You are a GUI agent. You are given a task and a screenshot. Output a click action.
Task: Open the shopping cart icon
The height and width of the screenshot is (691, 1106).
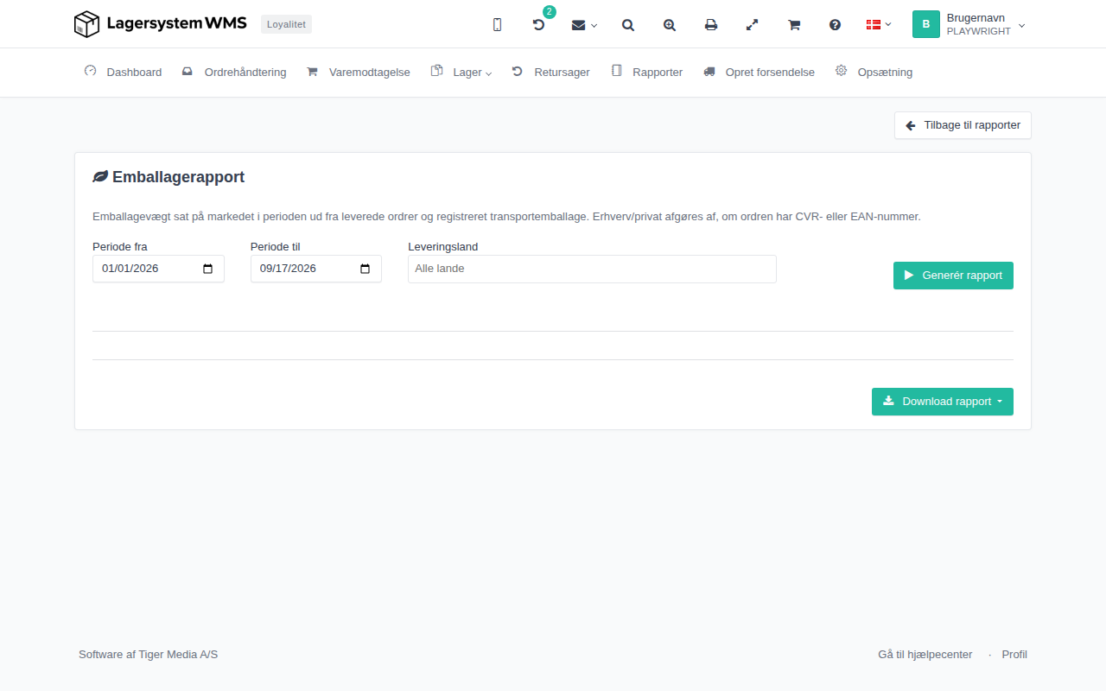(794, 25)
